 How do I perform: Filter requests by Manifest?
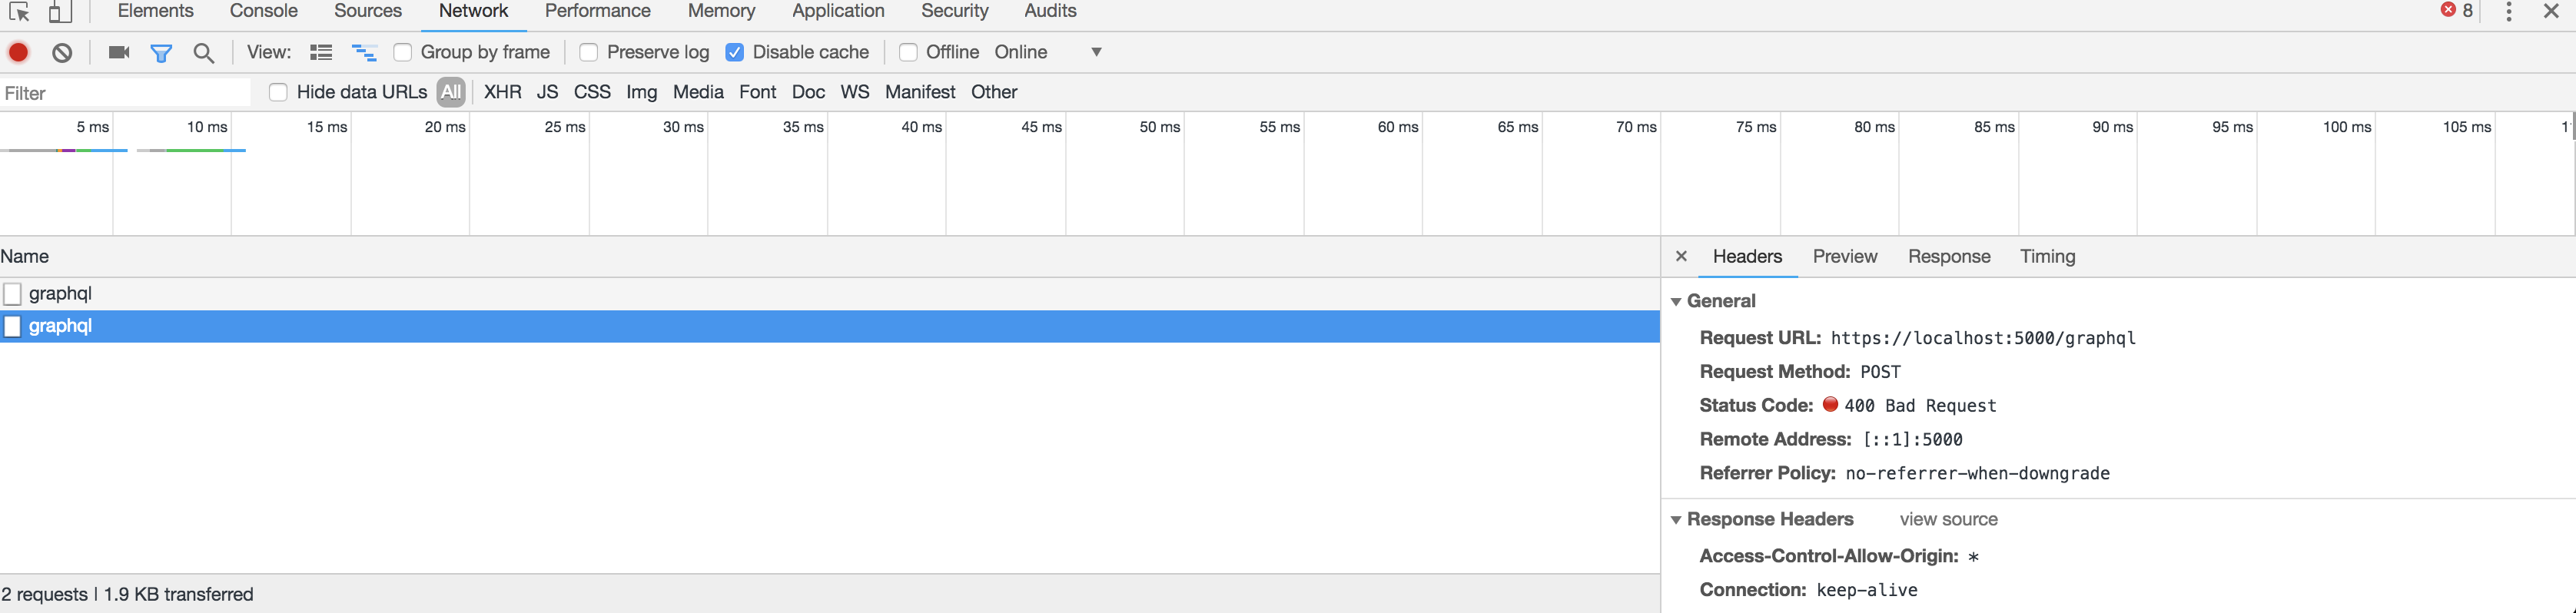920,93
